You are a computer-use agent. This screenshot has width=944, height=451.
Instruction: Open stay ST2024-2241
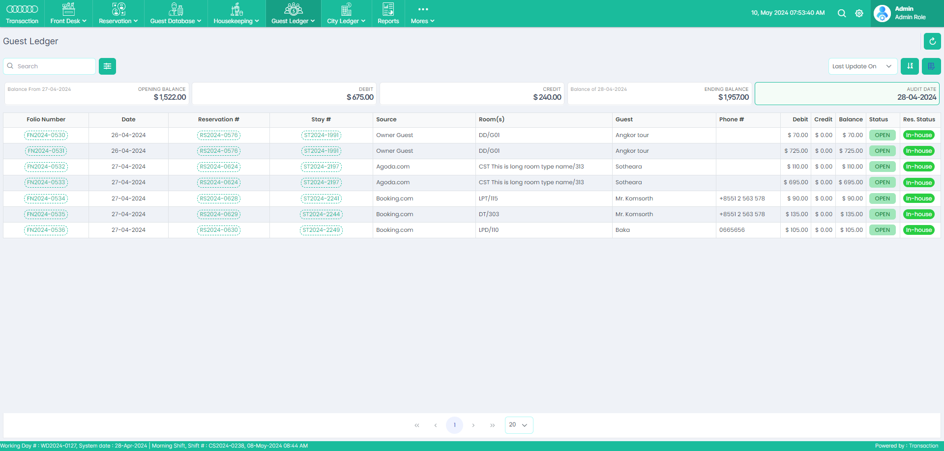pyautogui.click(x=322, y=198)
